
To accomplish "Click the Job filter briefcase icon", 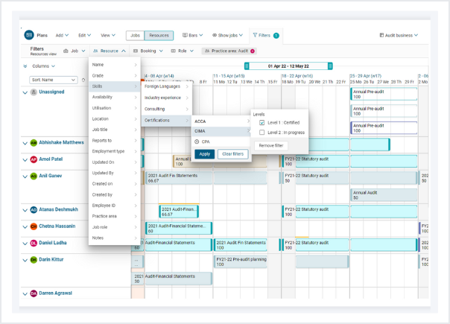I will point(66,51).
